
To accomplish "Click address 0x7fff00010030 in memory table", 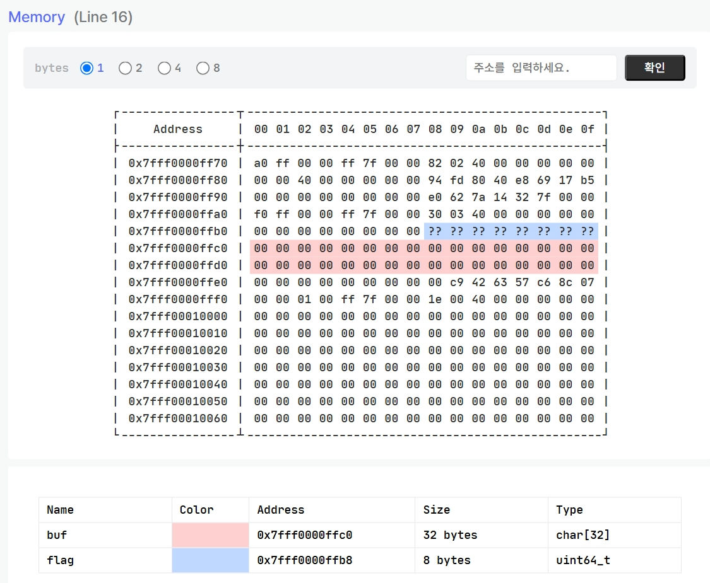I will 178,367.
